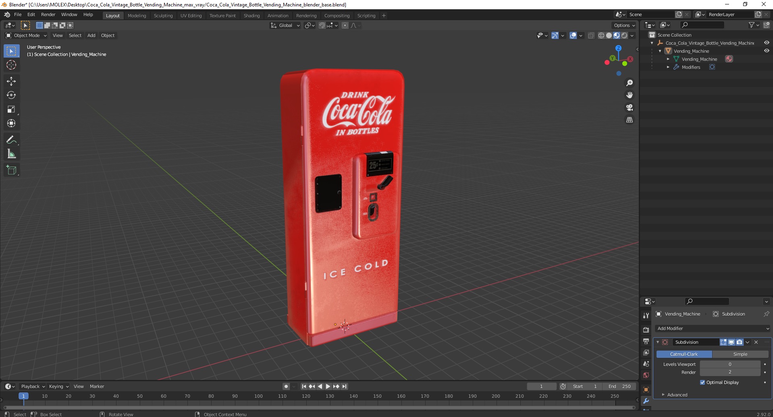This screenshot has width=773, height=417.
Task: Switch to the UV Editing workspace tab
Action: click(191, 16)
